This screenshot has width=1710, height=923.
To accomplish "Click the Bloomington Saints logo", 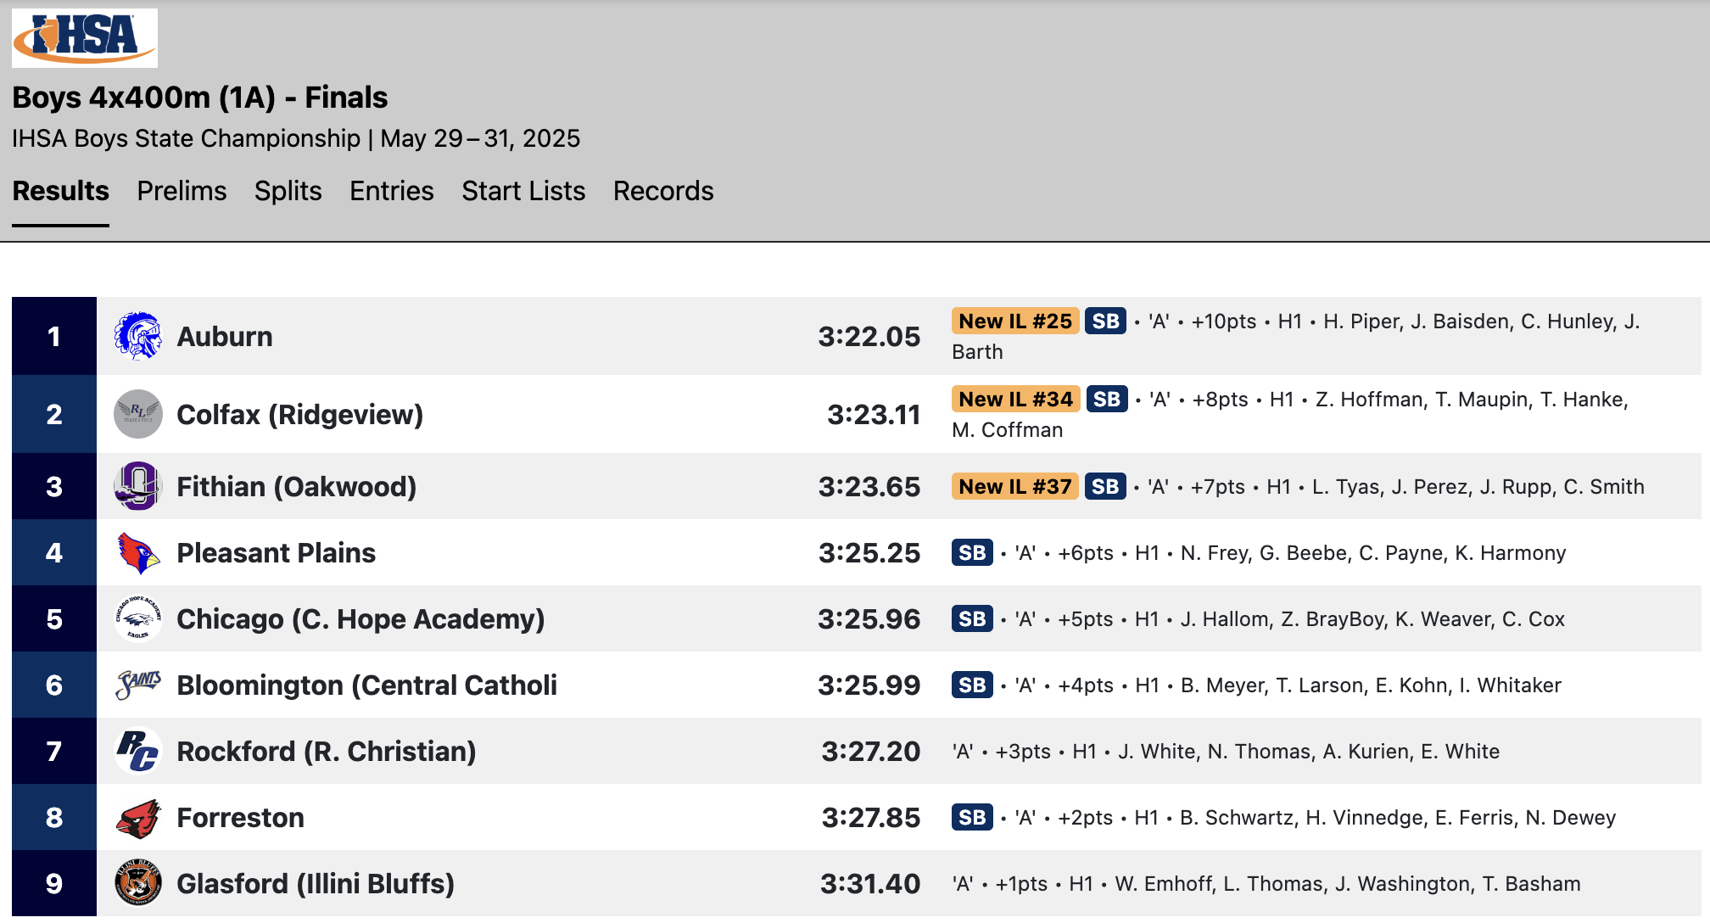I will (138, 685).
